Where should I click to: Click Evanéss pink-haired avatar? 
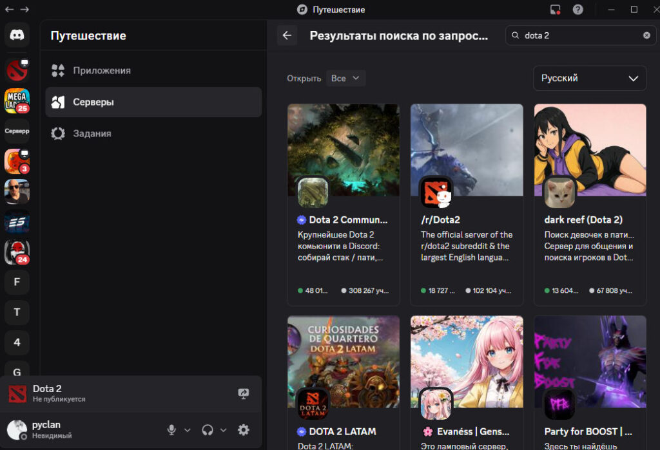coord(436,404)
